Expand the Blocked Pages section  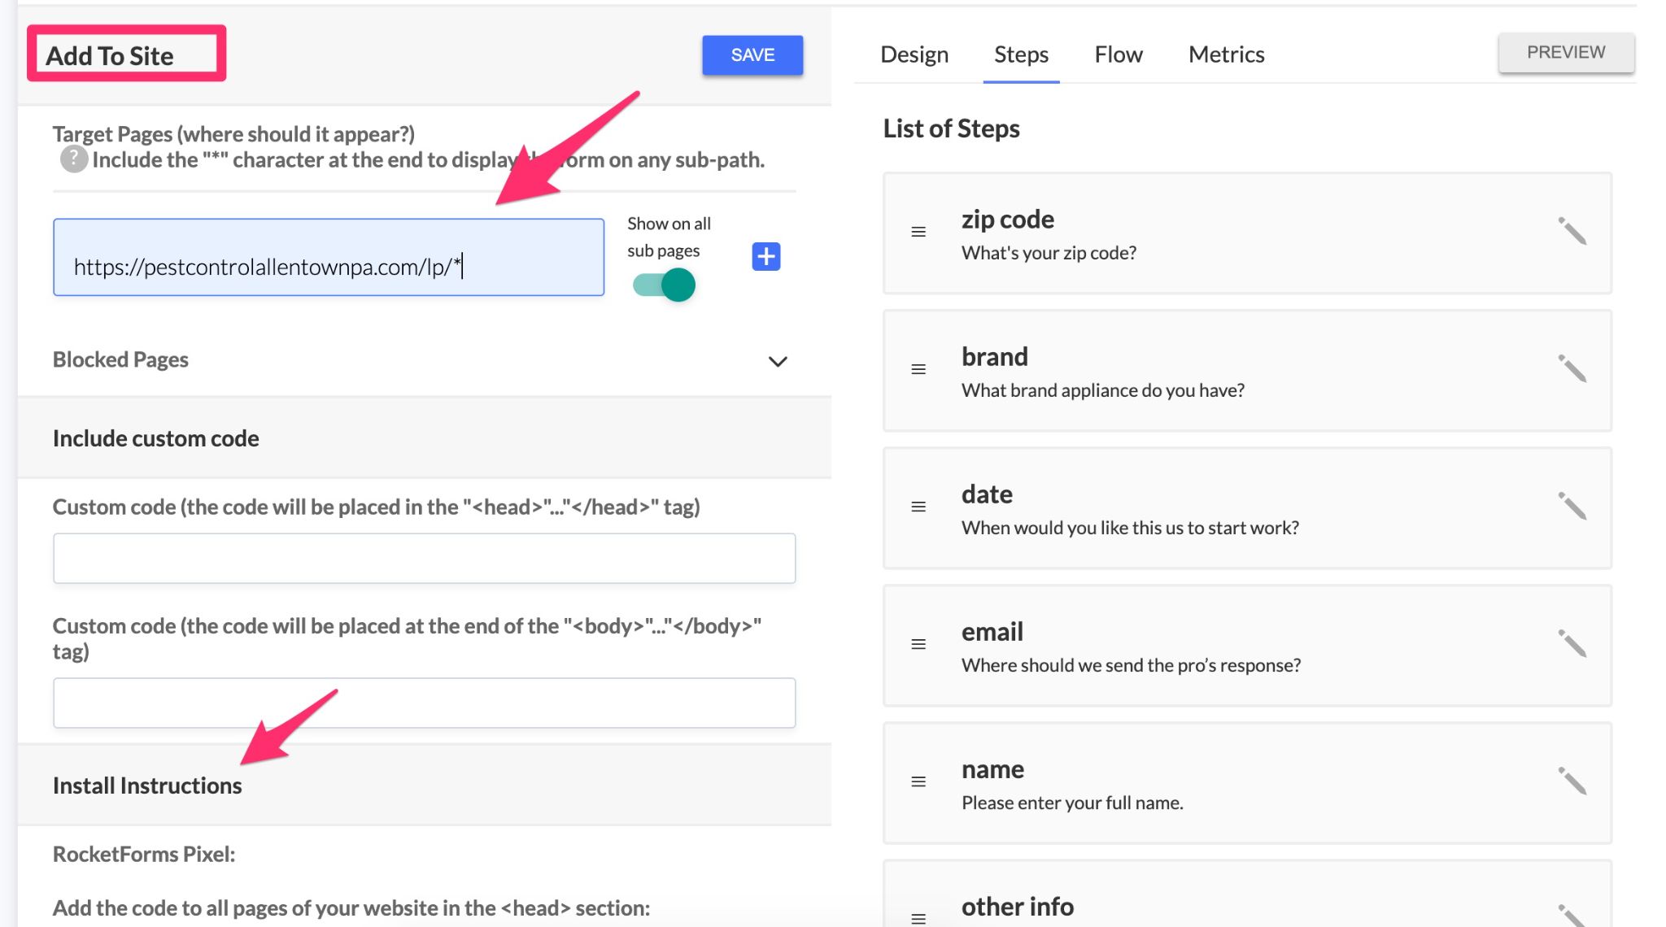[778, 361]
